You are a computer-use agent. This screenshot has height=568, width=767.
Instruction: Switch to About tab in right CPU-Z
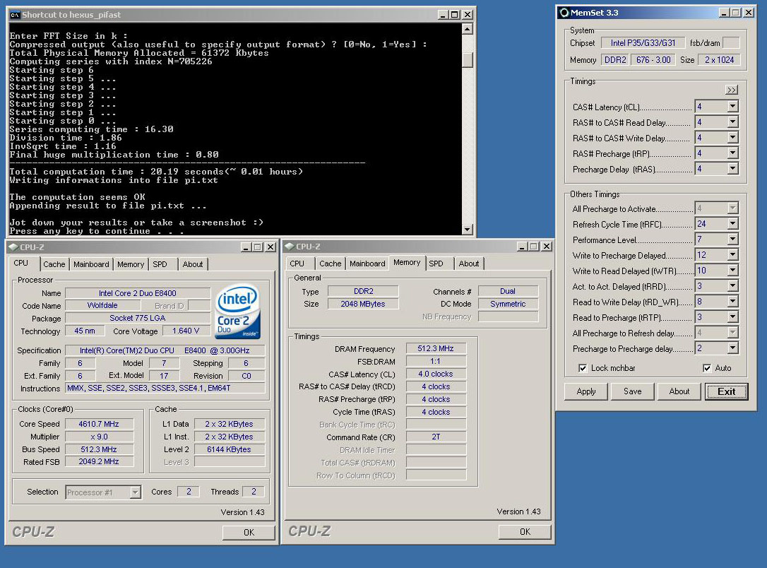click(x=469, y=264)
